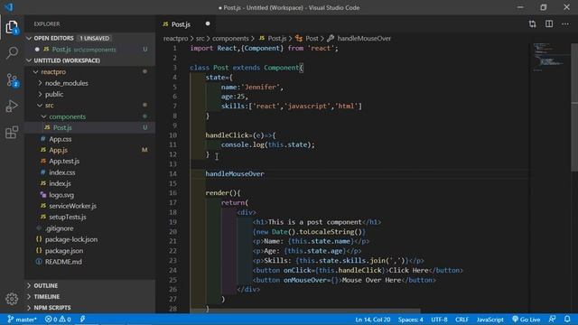Screen dimensions: 578x325
Task: Open README.md file
Action: tap(90, 262)
